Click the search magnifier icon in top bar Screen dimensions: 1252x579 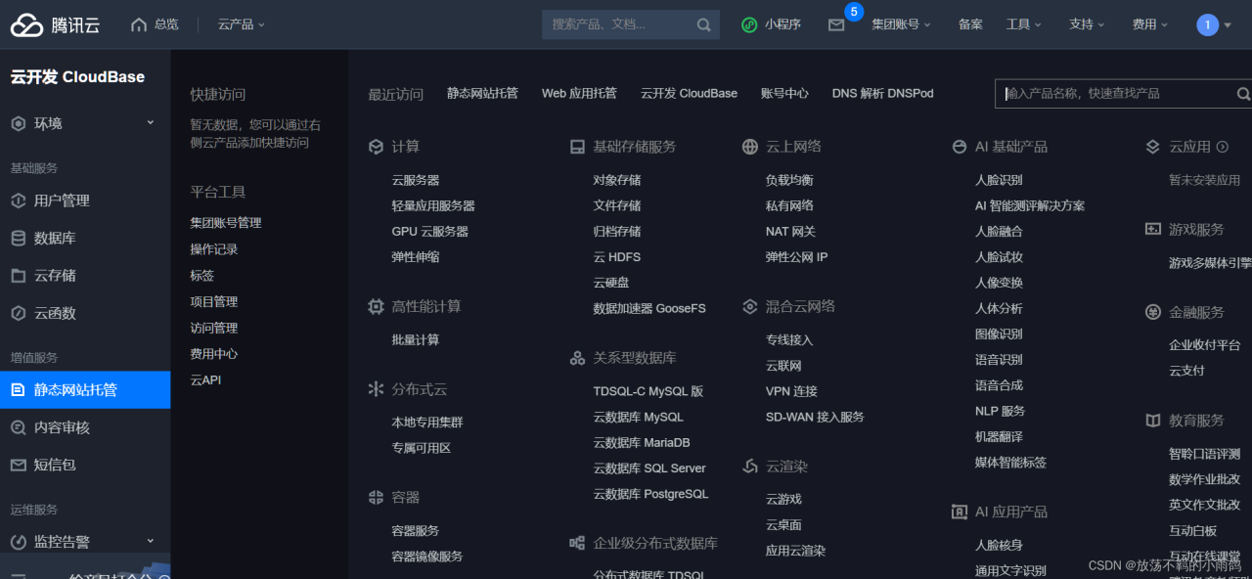(704, 24)
